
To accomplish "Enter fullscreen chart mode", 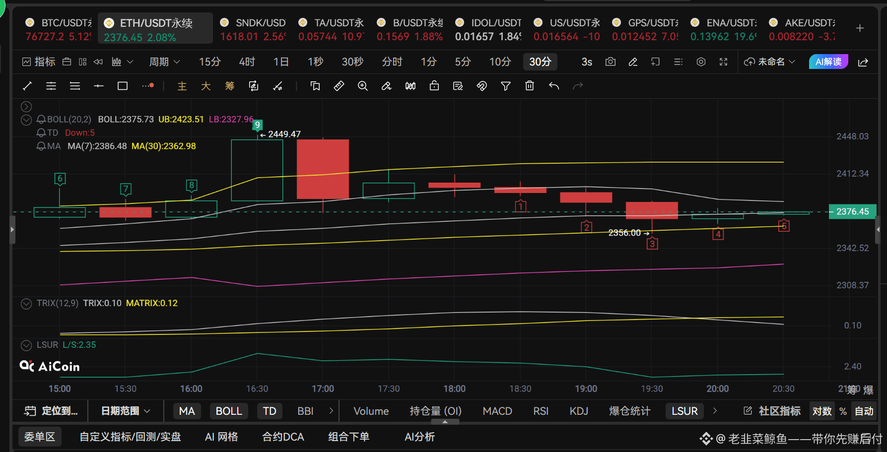I will (723, 62).
